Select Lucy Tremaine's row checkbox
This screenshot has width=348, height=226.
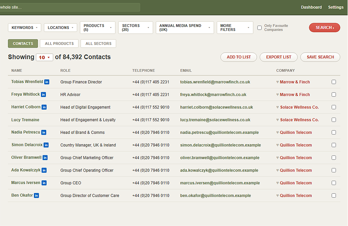[334, 120]
